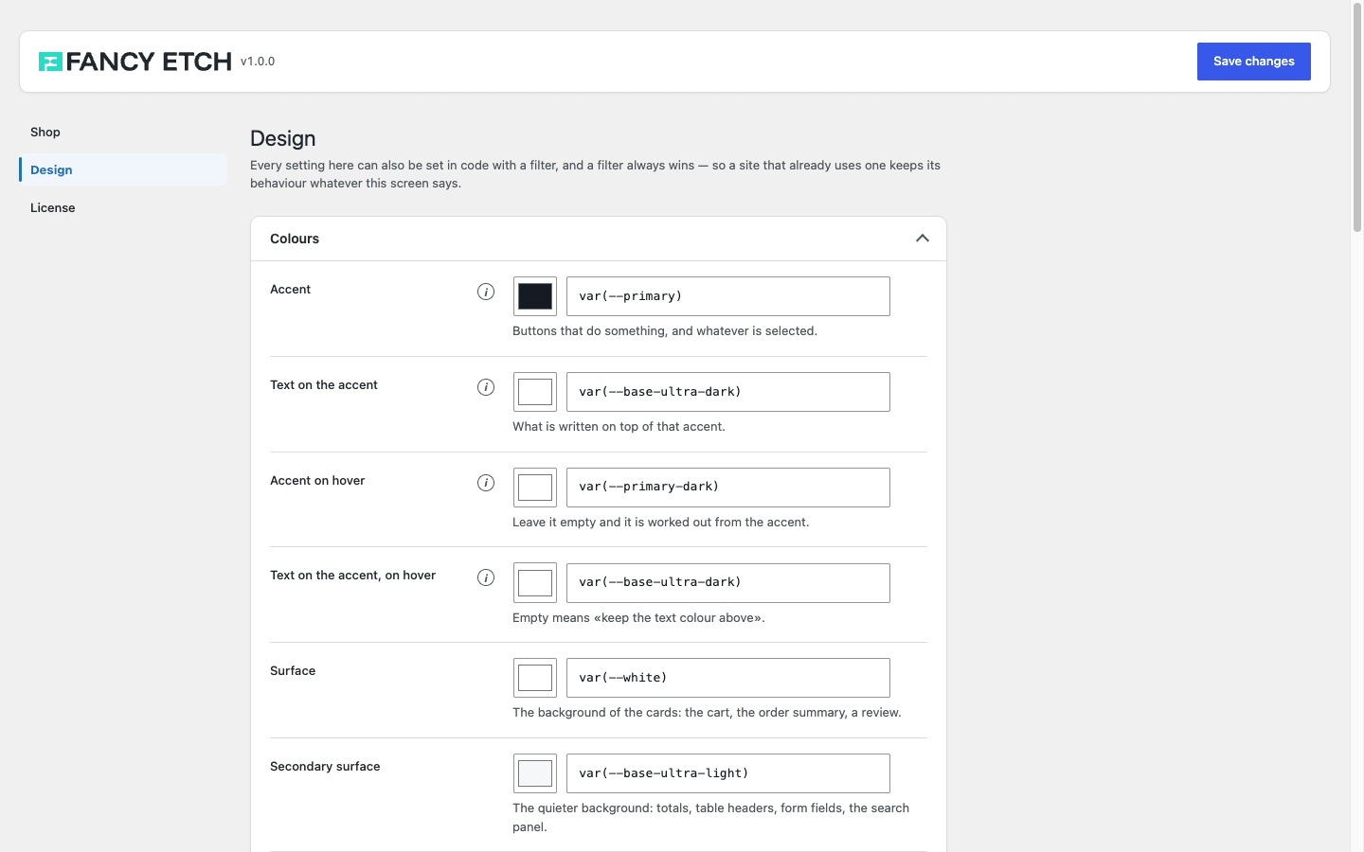This screenshot has height=852, width=1364.
Task: Click 'The background of the cards' text
Action: (x=707, y=713)
